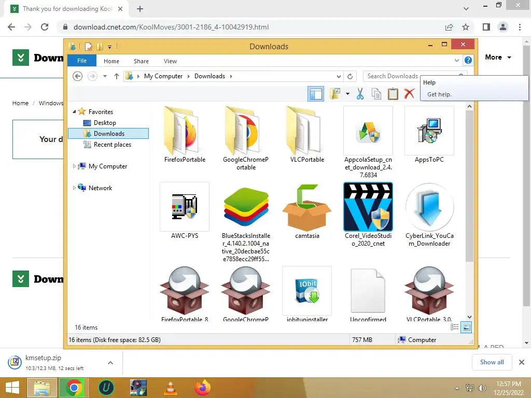Expand Network in navigation pane

coord(74,188)
